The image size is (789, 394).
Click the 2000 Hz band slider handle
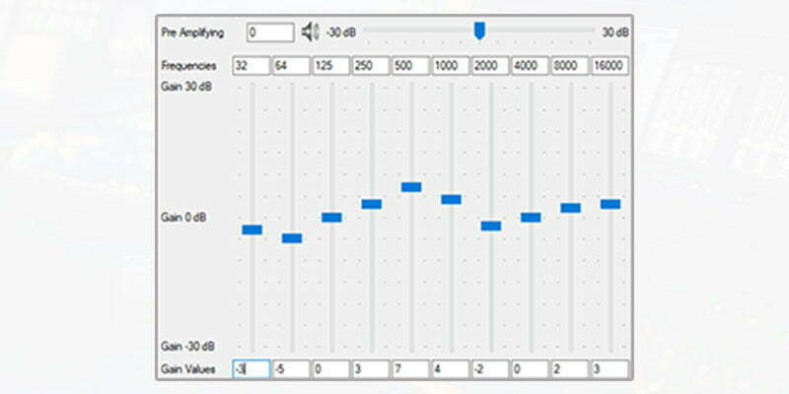(x=491, y=226)
